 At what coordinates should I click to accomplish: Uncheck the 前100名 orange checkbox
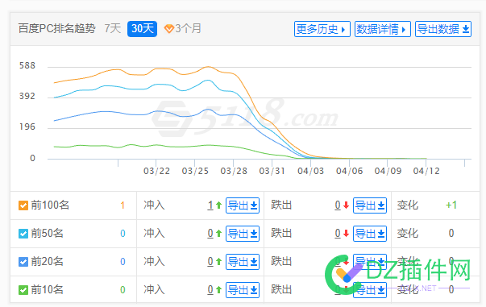click(23, 205)
